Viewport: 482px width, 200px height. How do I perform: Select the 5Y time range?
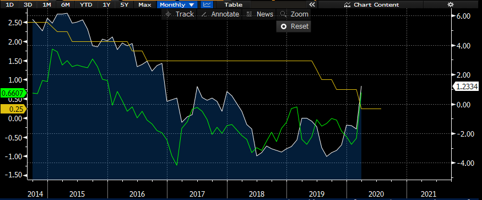click(x=124, y=4)
